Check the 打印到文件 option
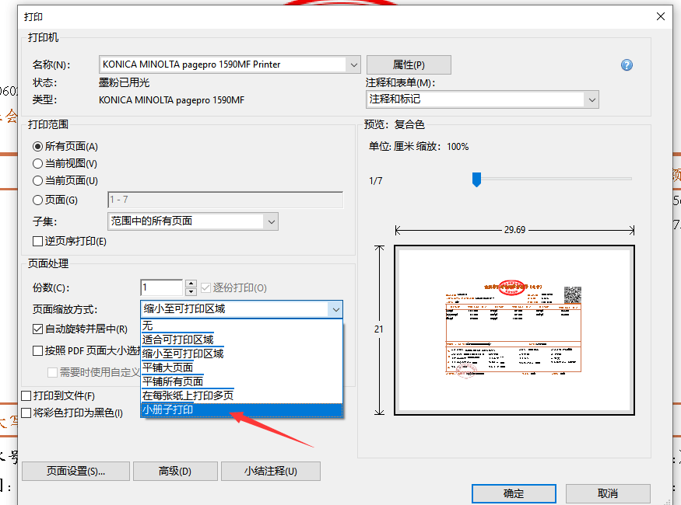The height and width of the screenshot is (505, 681). pos(26,396)
